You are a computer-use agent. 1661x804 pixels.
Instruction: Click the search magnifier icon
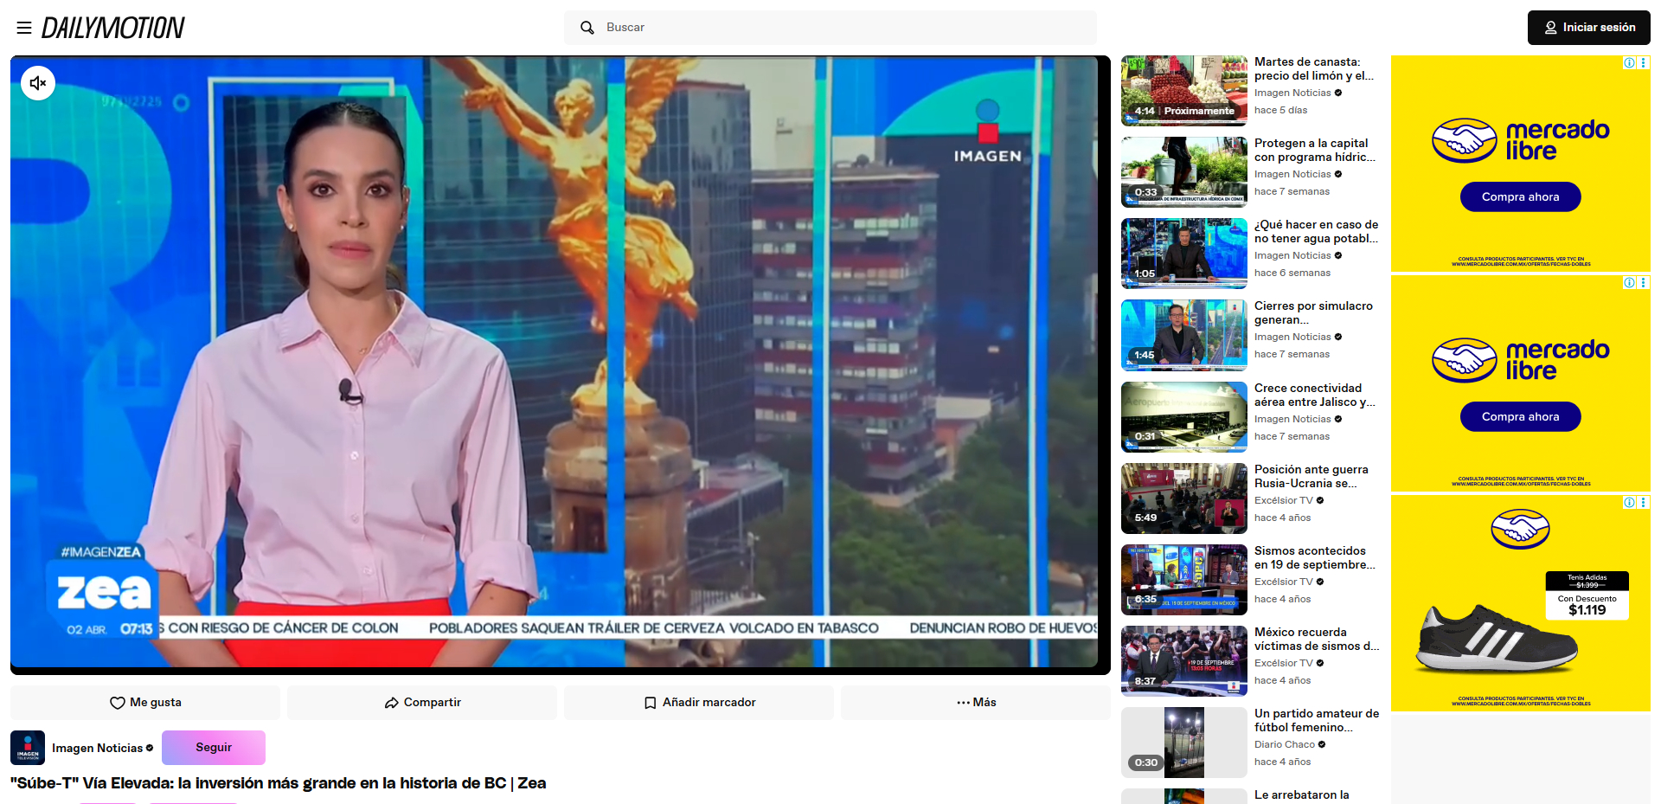coord(587,28)
